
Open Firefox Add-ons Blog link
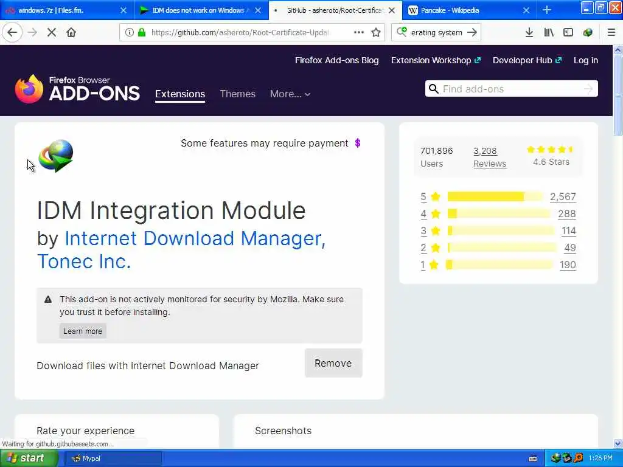(x=336, y=60)
